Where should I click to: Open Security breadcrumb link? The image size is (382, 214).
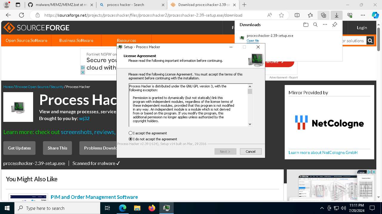point(57,87)
